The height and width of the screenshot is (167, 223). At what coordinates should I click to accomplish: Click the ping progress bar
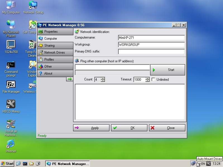[x=112, y=73]
